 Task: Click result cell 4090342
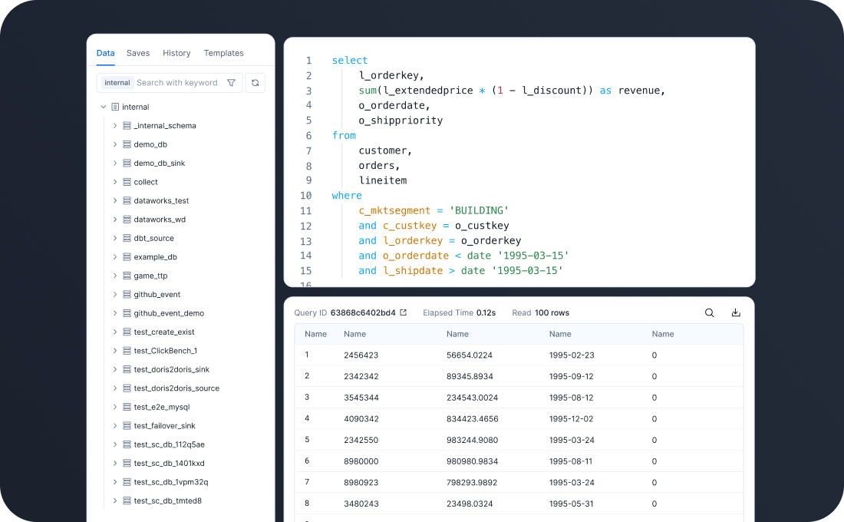361,418
